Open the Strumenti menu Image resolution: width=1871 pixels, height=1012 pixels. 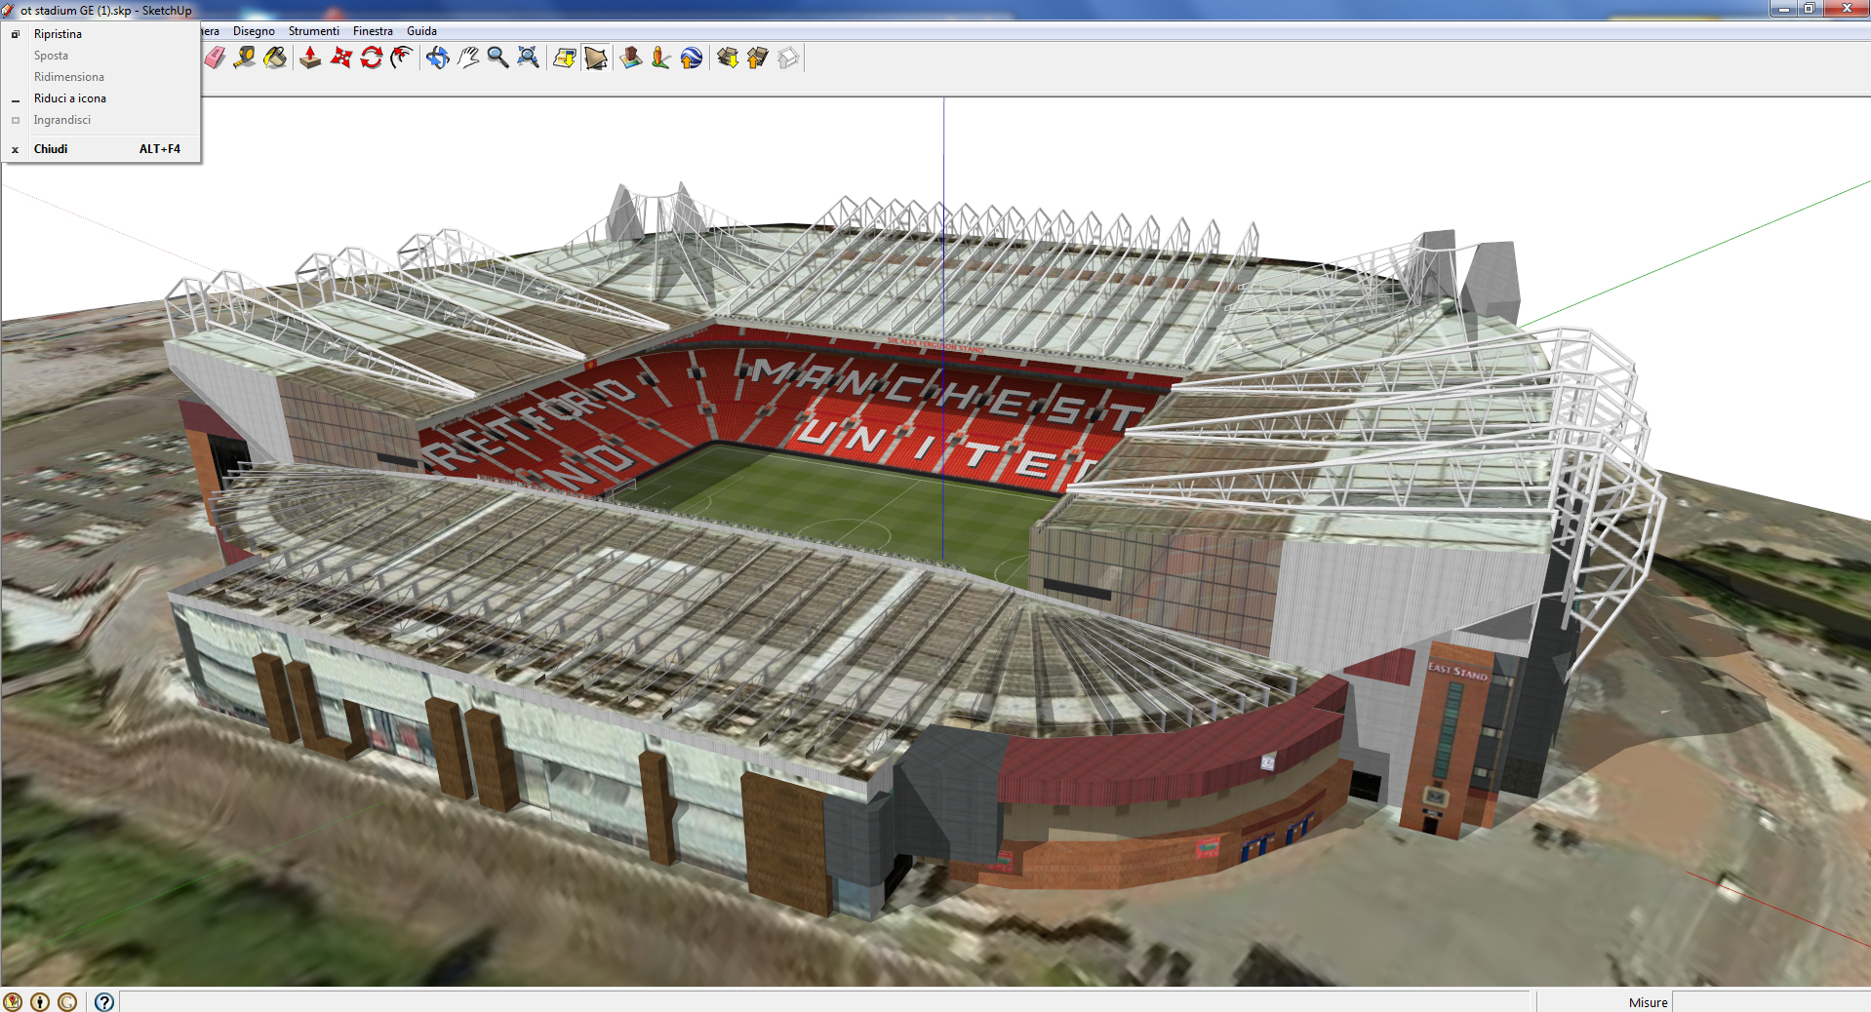click(313, 31)
